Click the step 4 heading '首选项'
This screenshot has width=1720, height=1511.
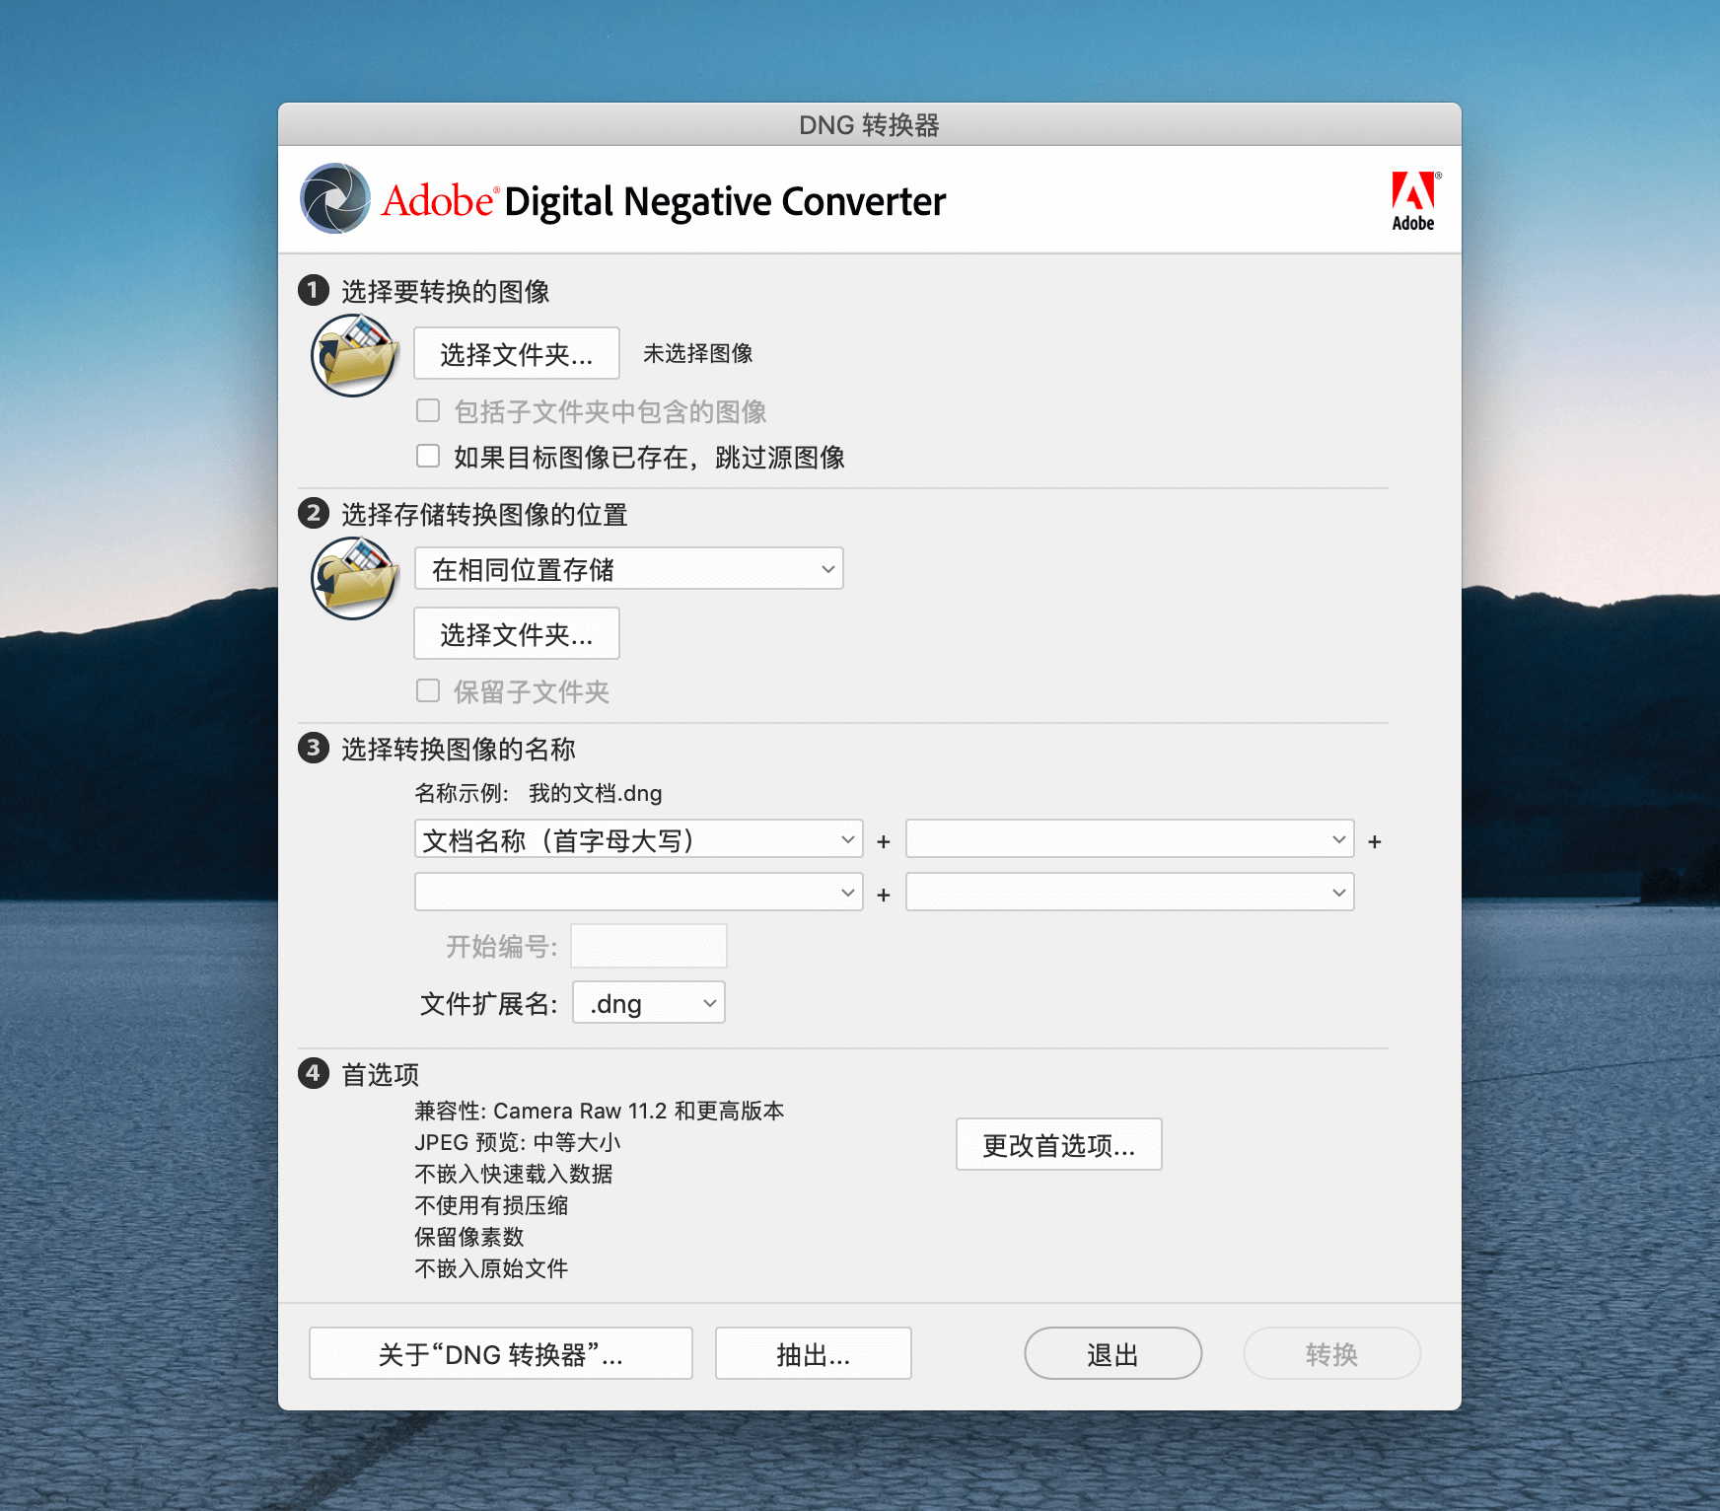coord(381,1074)
